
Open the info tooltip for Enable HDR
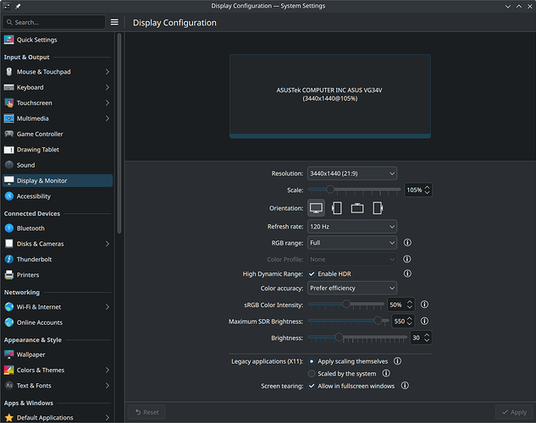pos(407,274)
